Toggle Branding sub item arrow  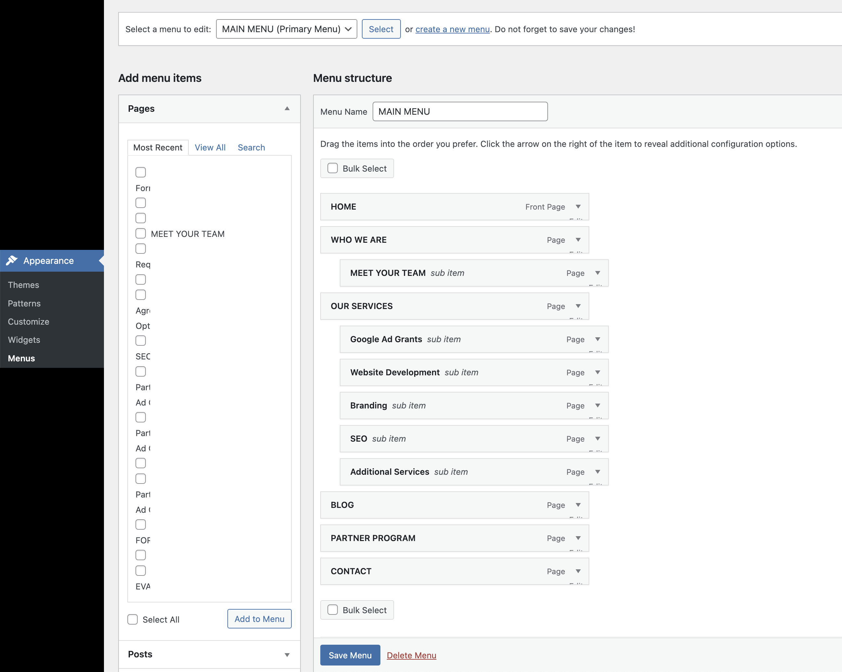click(x=597, y=406)
